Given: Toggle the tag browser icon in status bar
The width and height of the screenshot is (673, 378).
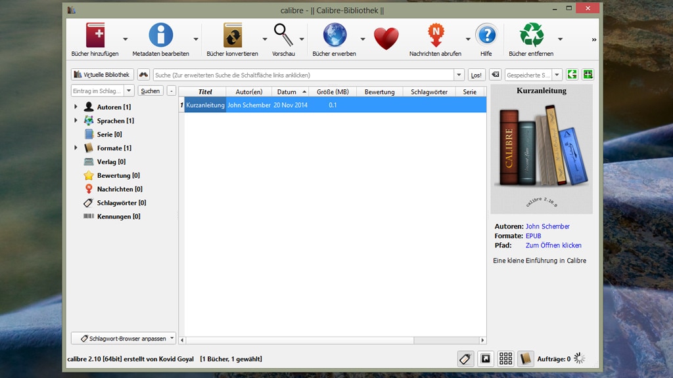Looking at the screenshot, I should pos(465,359).
